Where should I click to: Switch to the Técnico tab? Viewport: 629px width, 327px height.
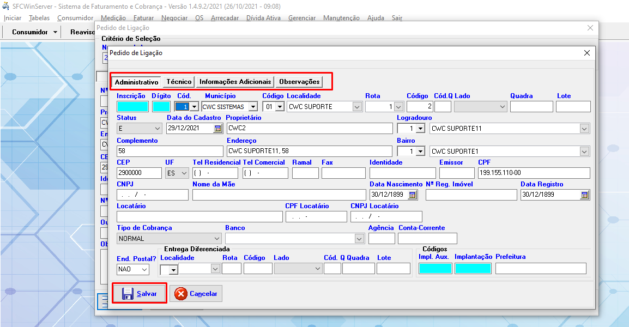coord(179,82)
